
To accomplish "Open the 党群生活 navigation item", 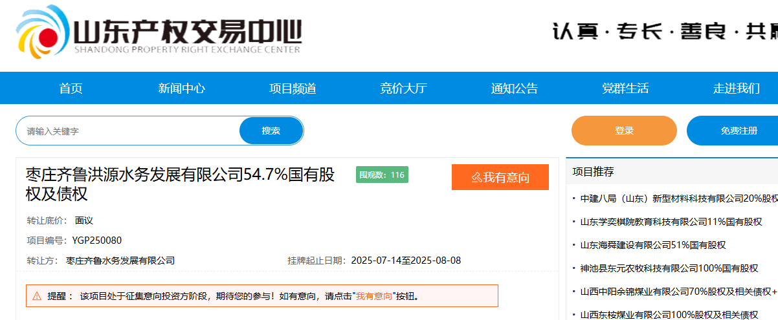I will 625,89.
